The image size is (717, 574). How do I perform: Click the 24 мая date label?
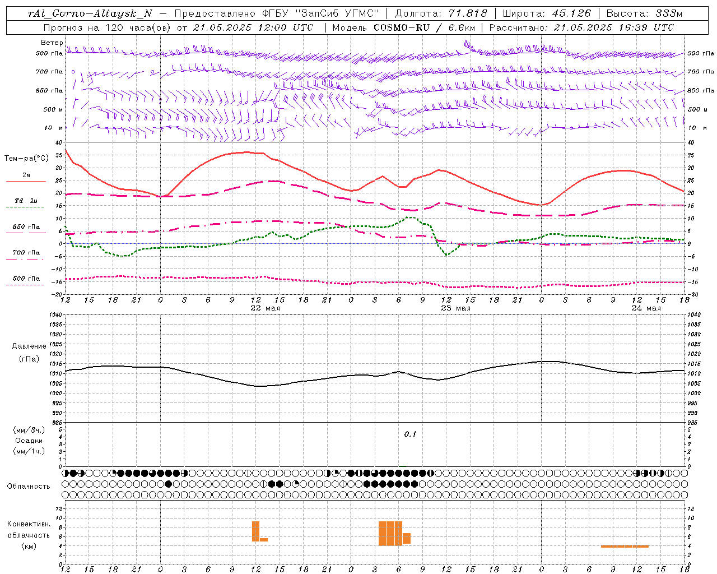click(646, 308)
